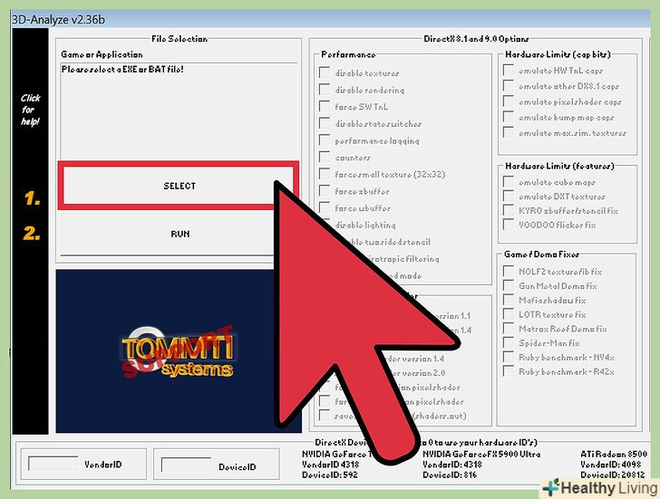
Task: Enable the 'VOODOO flicker fix' option
Action: tap(509, 225)
